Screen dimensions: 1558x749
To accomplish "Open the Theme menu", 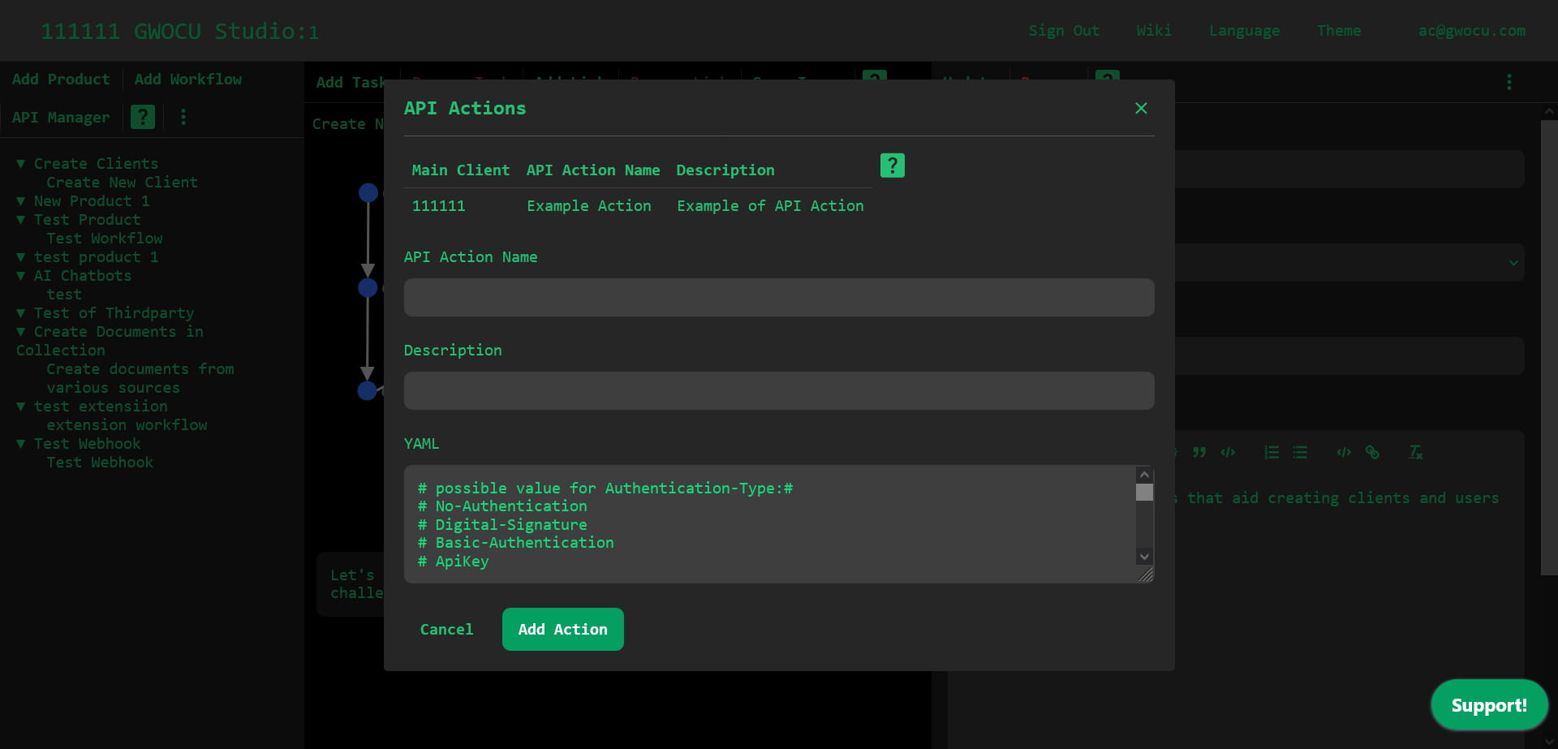I will pyautogui.click(x=1339, y=31).
